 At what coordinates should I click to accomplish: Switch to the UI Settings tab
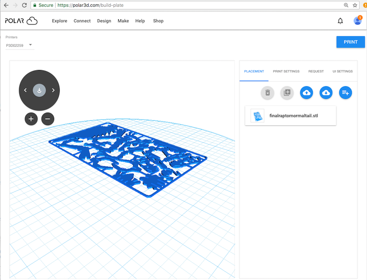[342, 71]
